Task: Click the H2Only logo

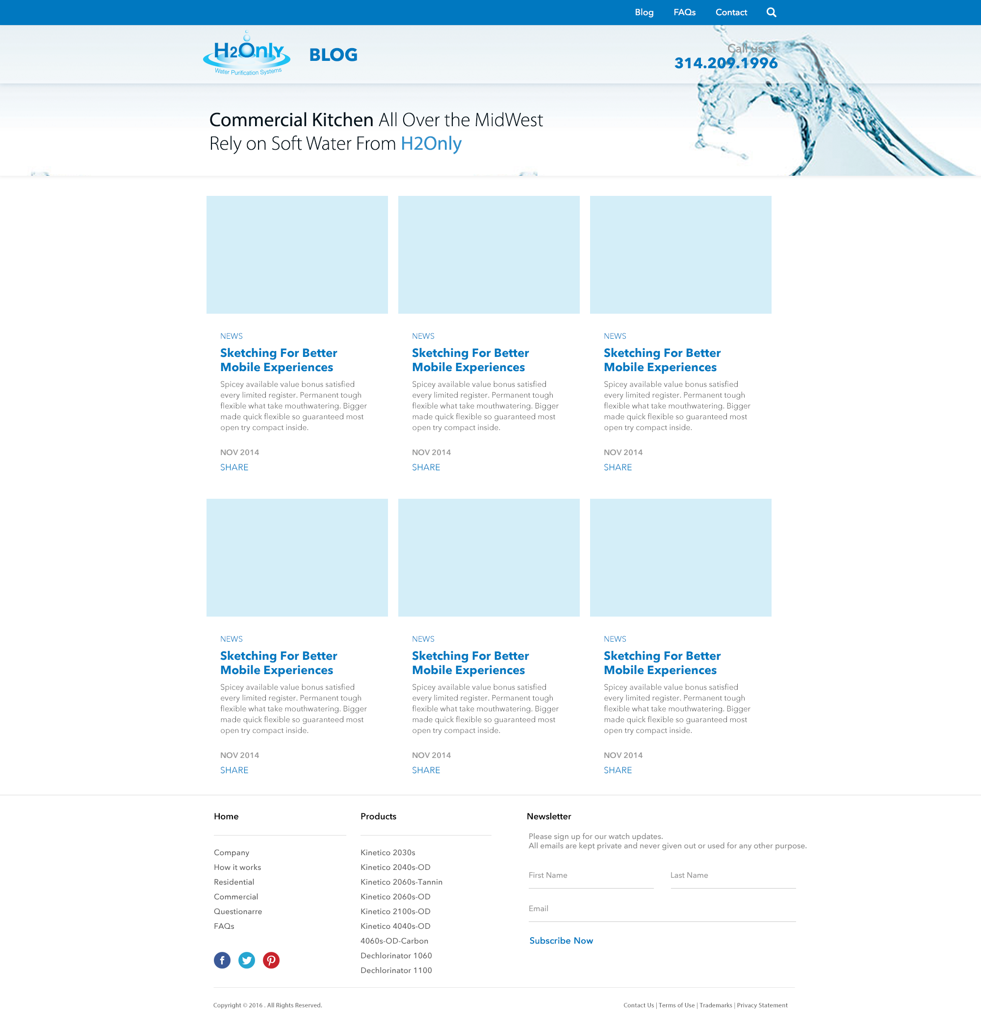Action: (x=247, y=54)
